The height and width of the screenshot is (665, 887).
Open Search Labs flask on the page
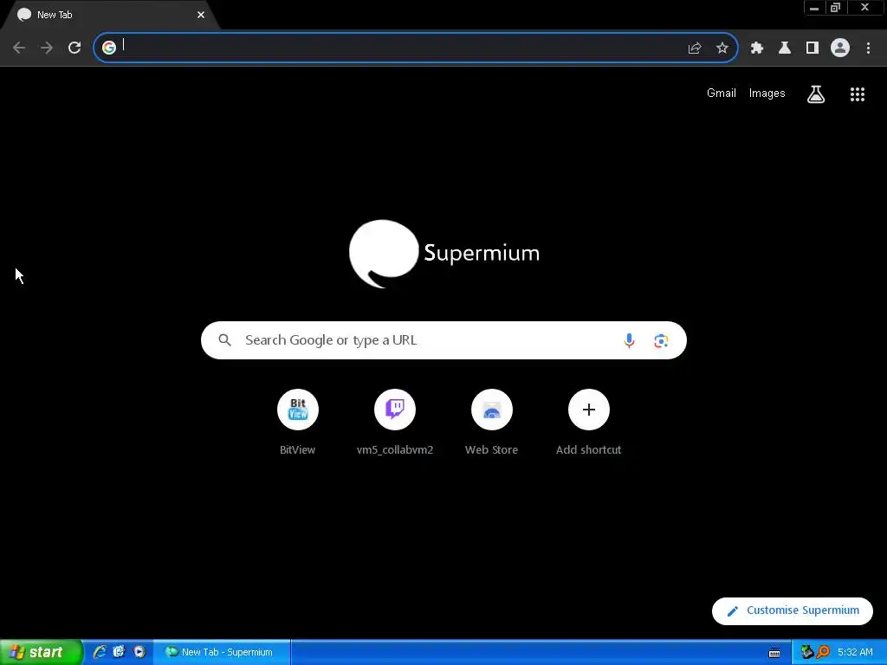tap(816, 94)
